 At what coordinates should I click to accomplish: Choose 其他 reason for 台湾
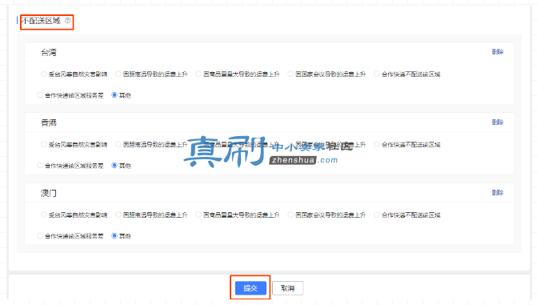pyautogui.click(x=114, y=95)
